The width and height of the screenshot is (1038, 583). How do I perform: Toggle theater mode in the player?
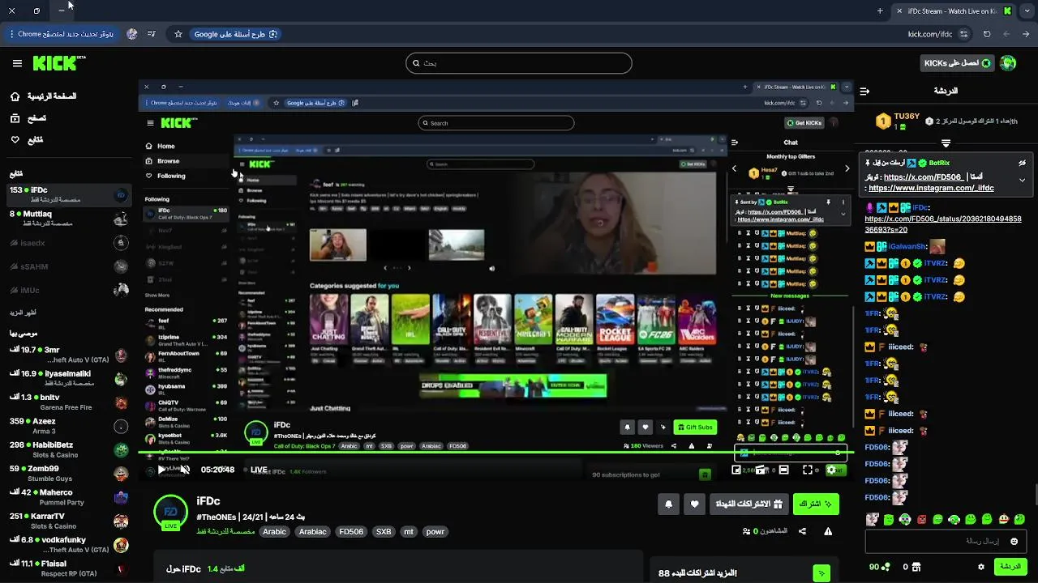tap(783, 470)
